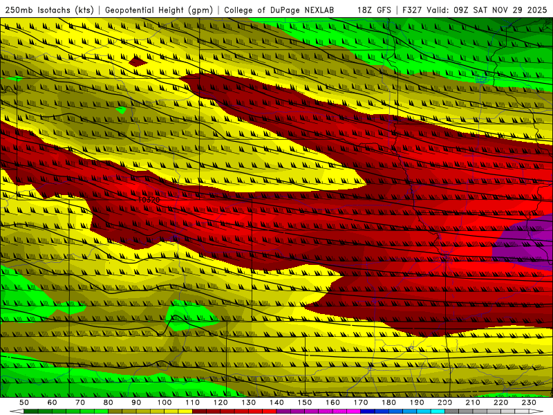Click the '160' color scale label

pyautogui.click(x=332, y=403)
